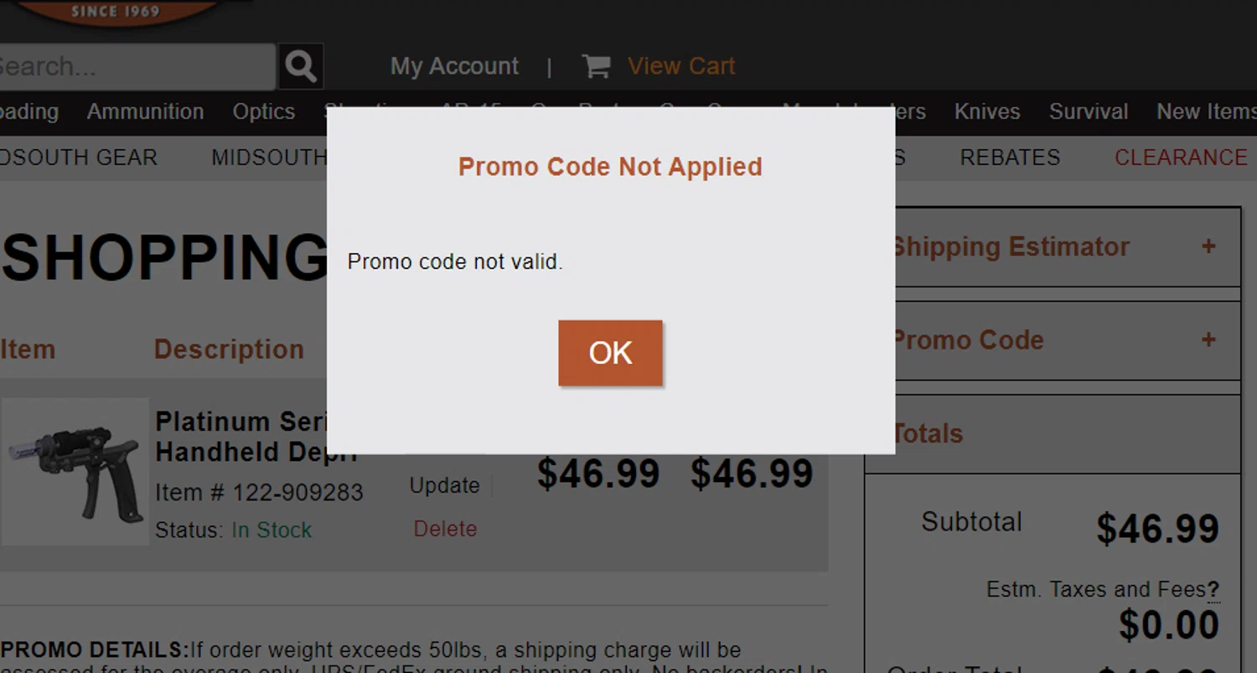This screenshot has height=673, width=1257.
Task: Select the CLEARANCE tab
Action: click(x=1181, y=158)
